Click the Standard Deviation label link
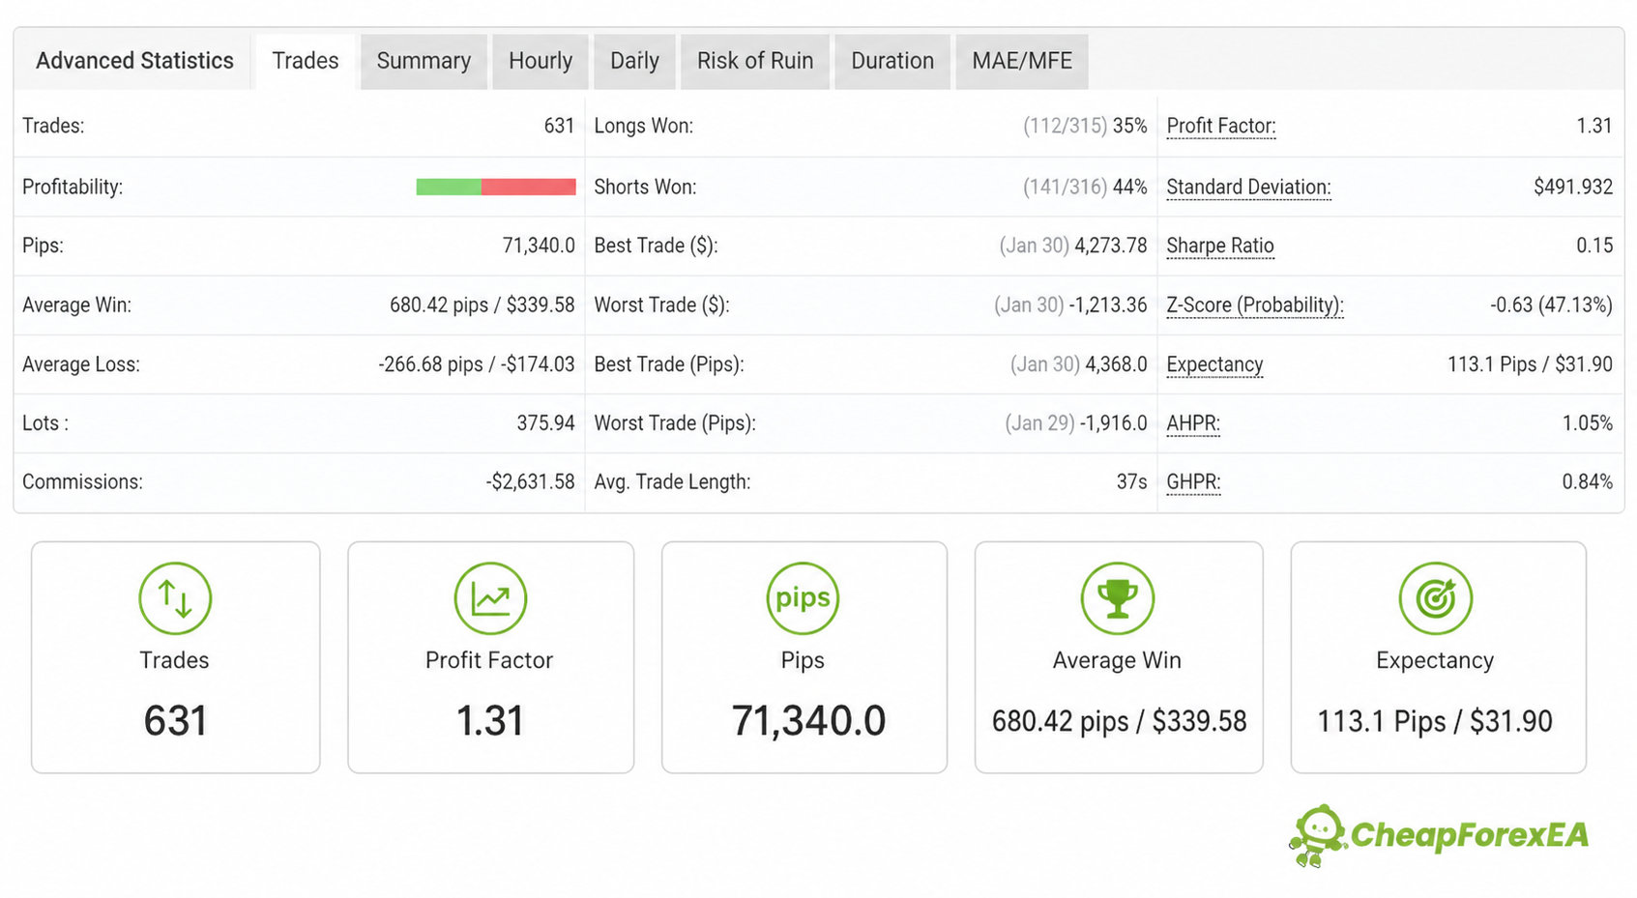Screen dimensions: 1637x898 (x=1248, y=187)
